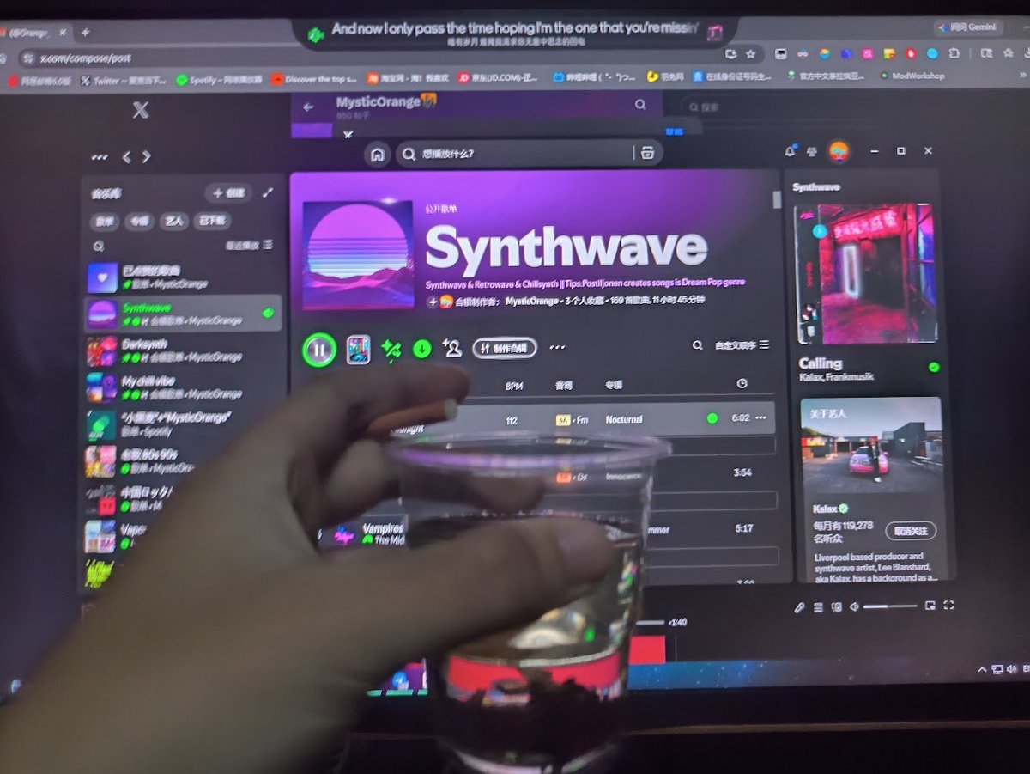Click the BPM column header

[514, 387]
